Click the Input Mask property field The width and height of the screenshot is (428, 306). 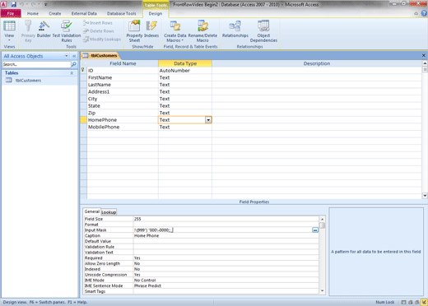click(x=222, y=230)
